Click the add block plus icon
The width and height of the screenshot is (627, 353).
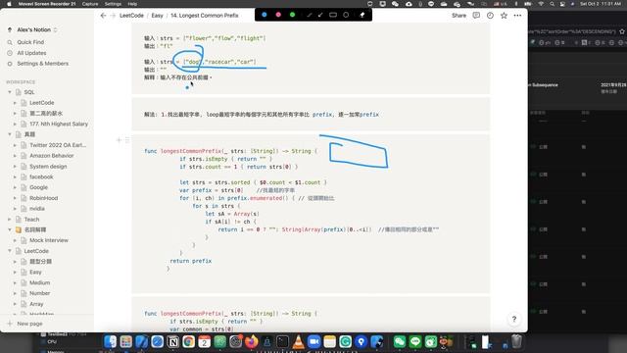119,140
